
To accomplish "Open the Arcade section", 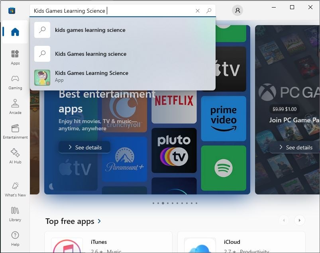I will coord(15,107).
